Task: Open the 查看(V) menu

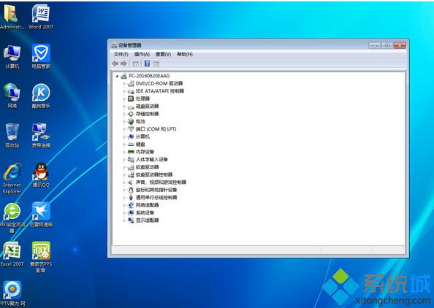Action: click(164, 54)
